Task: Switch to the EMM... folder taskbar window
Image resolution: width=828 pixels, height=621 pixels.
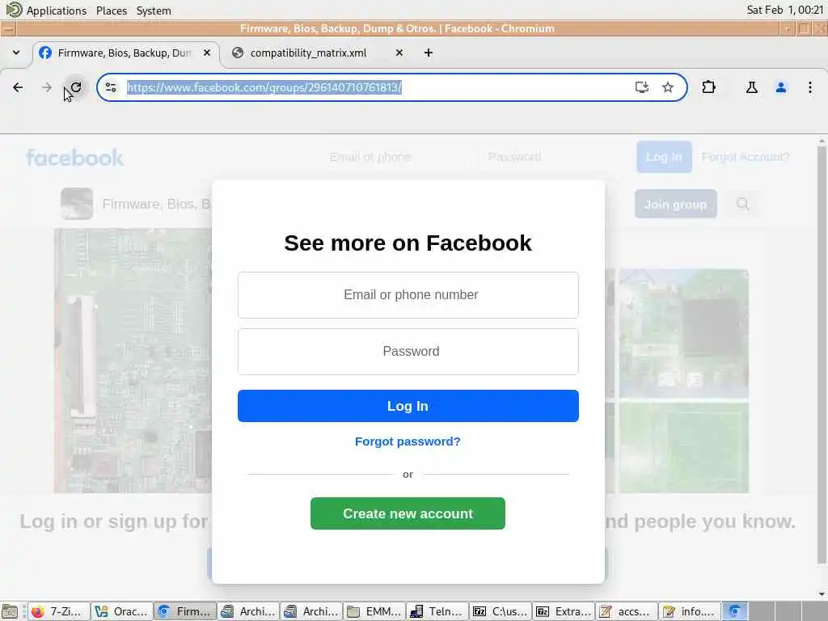Action: [x=374, y=611]
